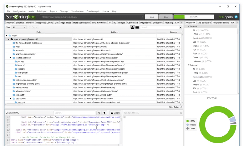244x146 pixels.
Task: Expand the Rendered HTML panel chevrons
Action: coord(181,113)
